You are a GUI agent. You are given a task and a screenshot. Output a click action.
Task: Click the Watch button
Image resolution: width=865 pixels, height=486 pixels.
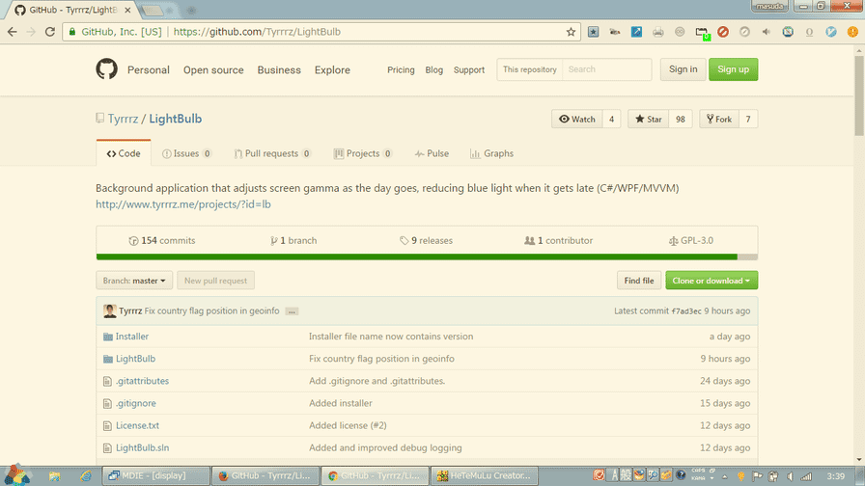tap(577, 119)
